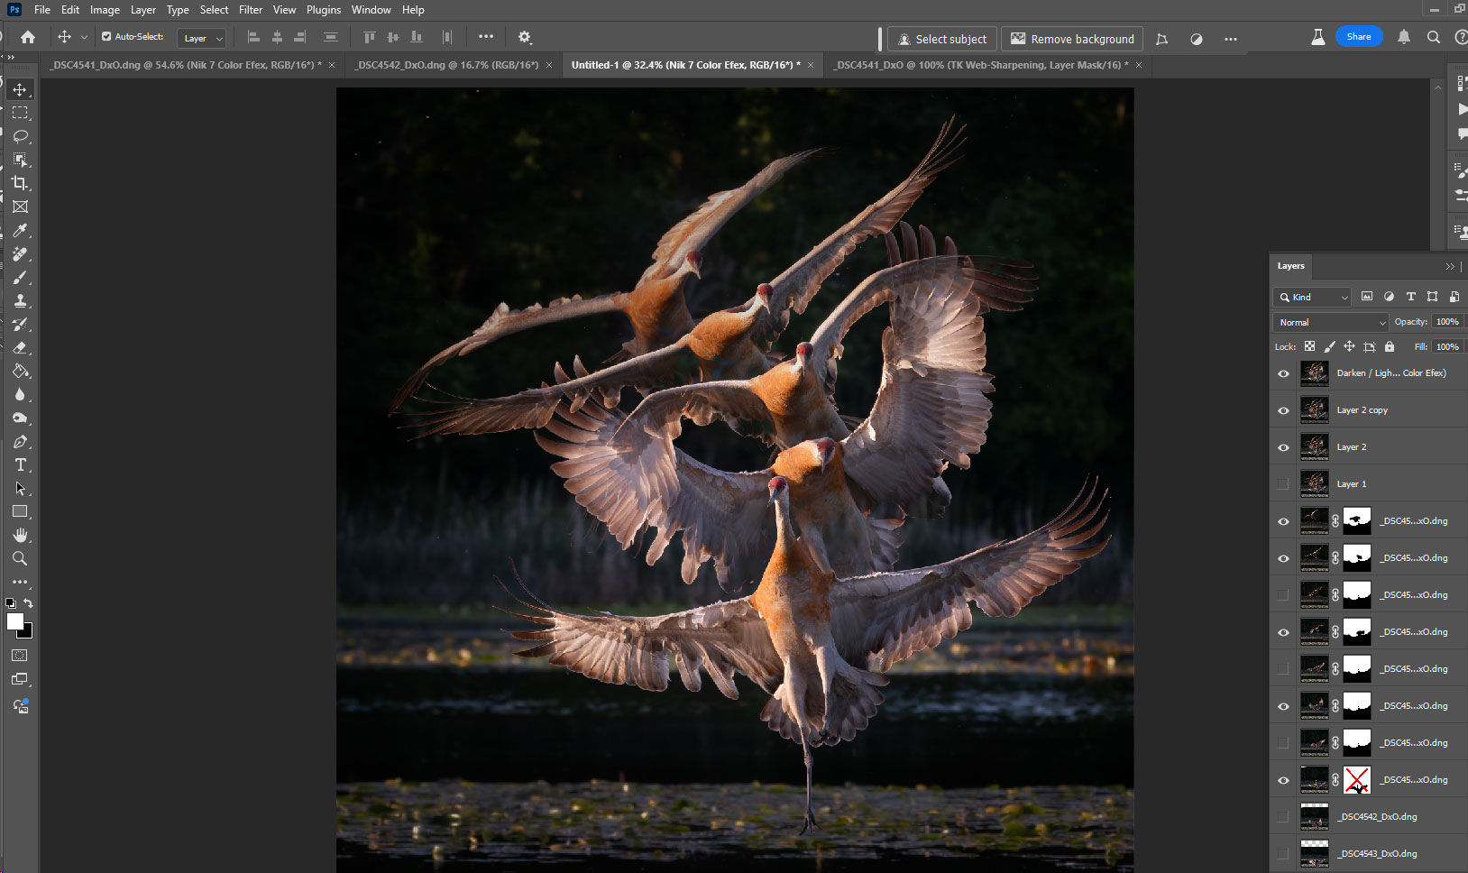The height and width of the screenshot is (873, 1468).
Task: Select the Horizontal Type tool
Action: tap(20, 465)
